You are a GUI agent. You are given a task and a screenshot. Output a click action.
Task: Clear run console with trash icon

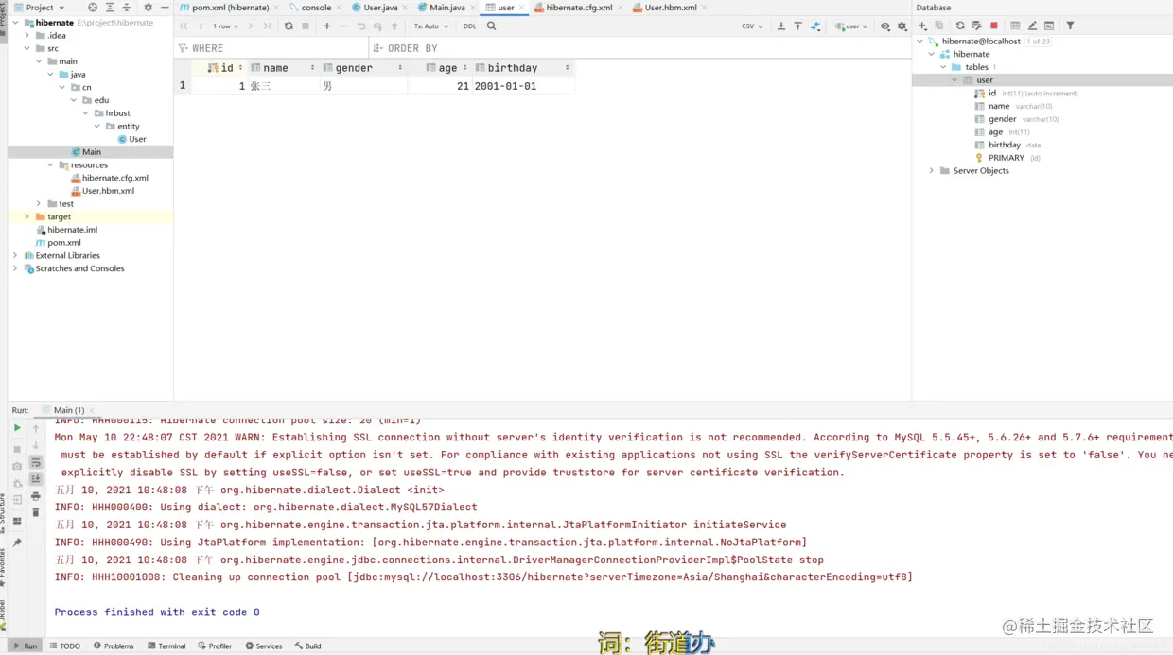coord(36,513)
